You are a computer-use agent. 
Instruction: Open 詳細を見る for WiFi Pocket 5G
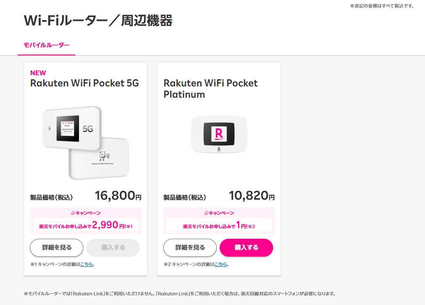pos(56,248)
